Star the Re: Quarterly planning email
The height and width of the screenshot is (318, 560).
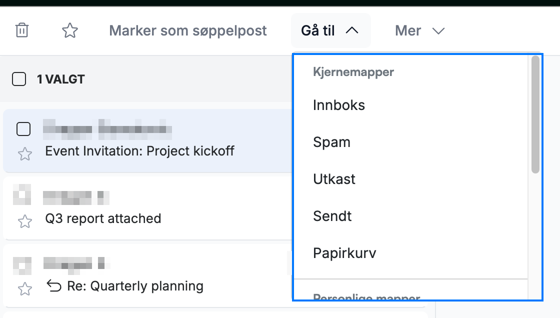tap(25, 288)
